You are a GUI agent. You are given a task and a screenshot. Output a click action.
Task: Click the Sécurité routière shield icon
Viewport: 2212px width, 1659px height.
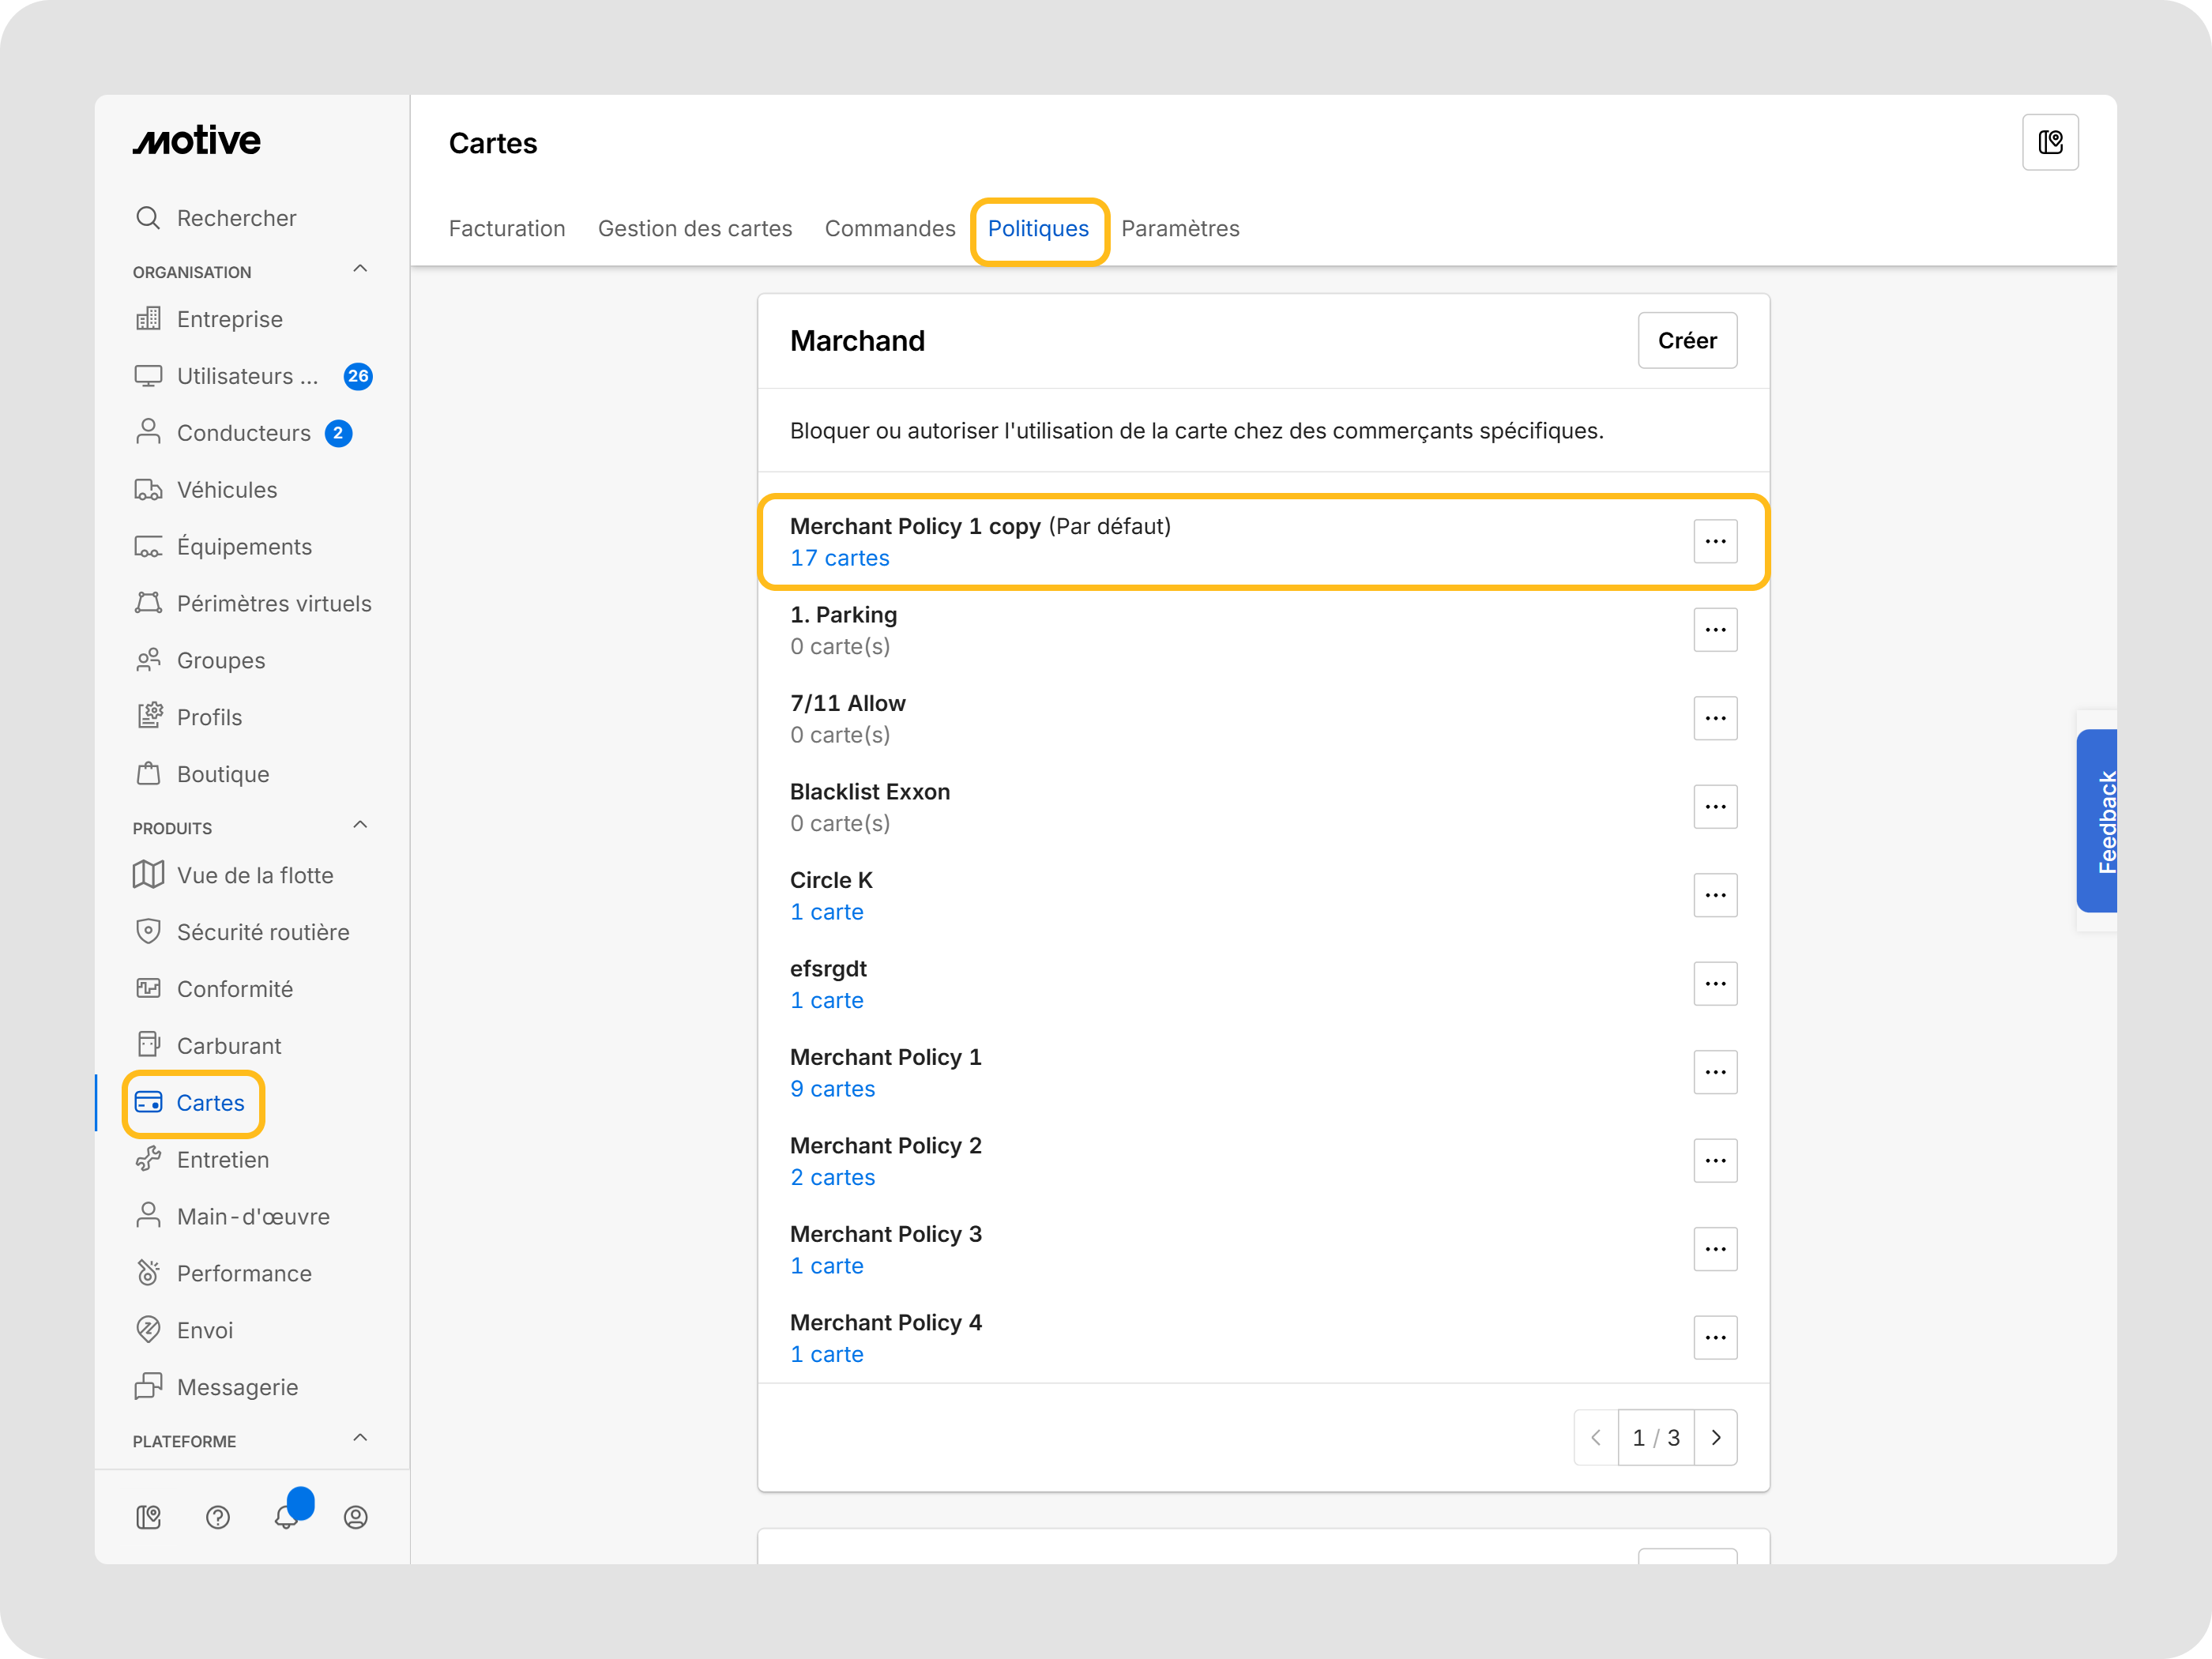tap(148, 932)
